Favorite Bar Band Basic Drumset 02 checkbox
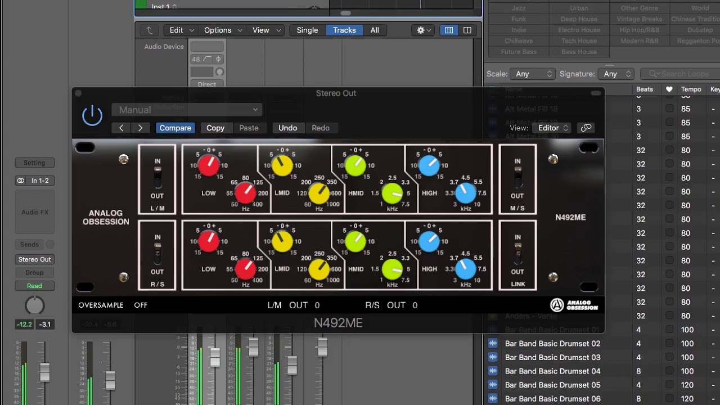Viewport: 720px width, 405px height. point(669,344)
